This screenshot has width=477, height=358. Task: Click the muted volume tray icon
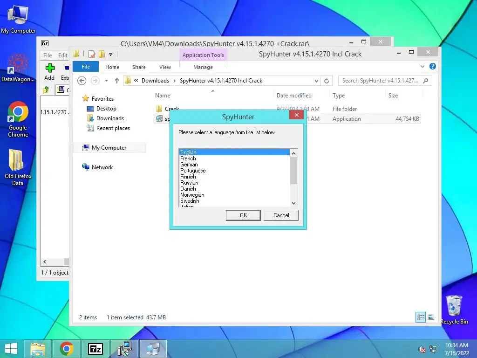[422, 349]
